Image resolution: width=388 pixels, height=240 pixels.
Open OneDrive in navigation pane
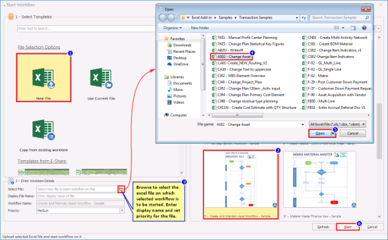click(x=178, y=64)
